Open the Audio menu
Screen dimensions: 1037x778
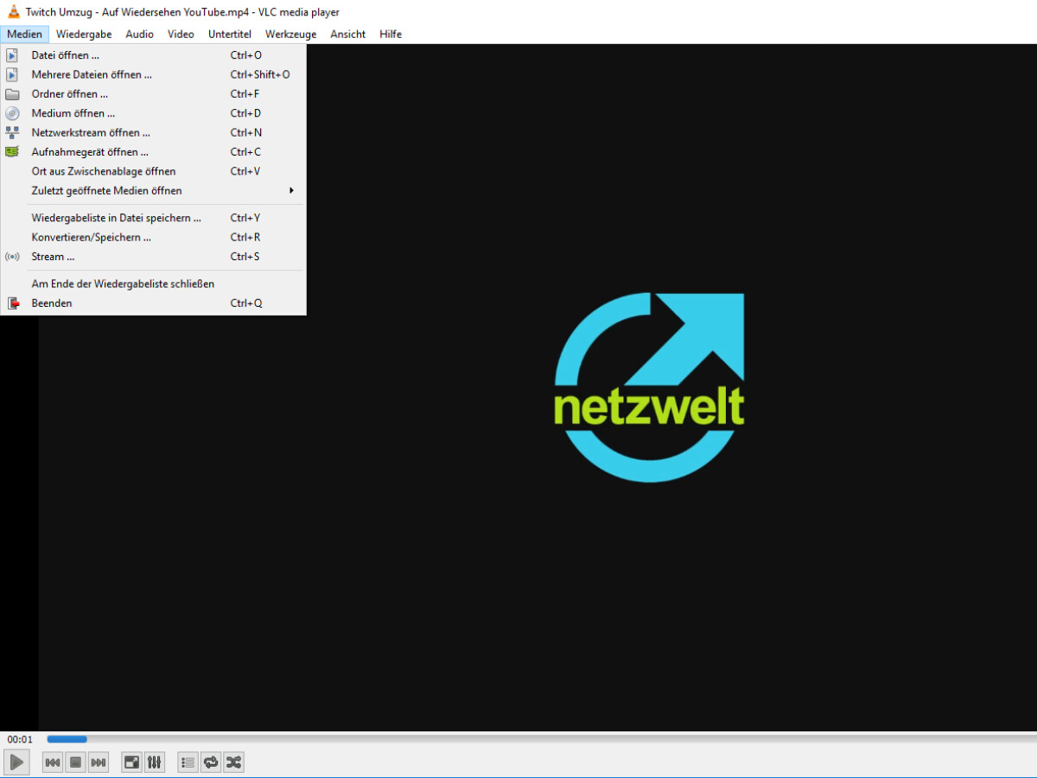click(x=139, y=35)
